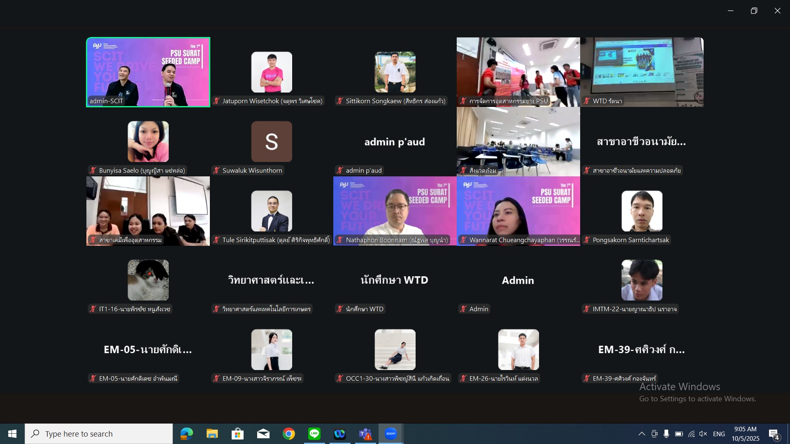This screenshot has height=444, width=790.
Task: Click the Zoom taskbar icon
Action: coord(391,434)
